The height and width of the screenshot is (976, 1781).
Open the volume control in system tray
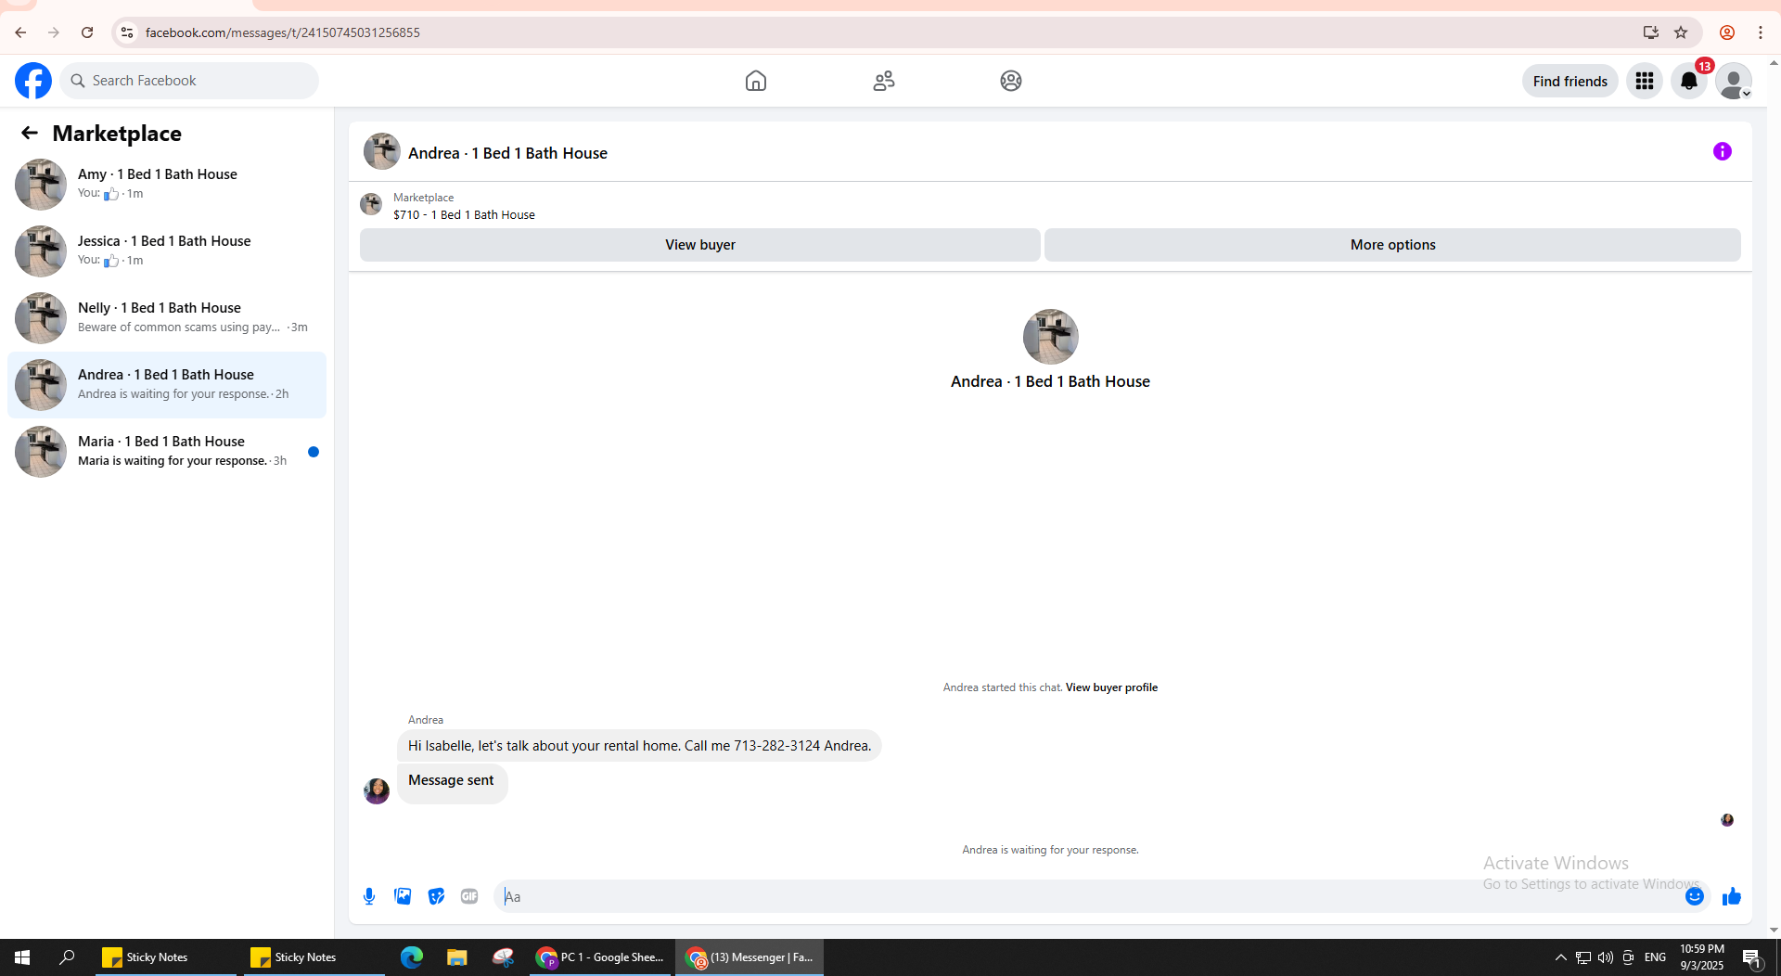(x=1606, y=957)
